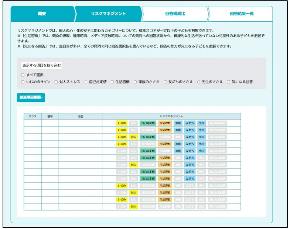Tick the 対人ストレス checkbox

pos(56,82)
